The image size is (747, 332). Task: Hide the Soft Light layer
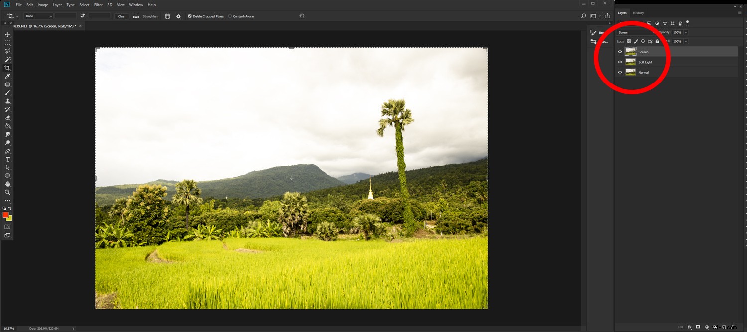click(x=620, y=62)
